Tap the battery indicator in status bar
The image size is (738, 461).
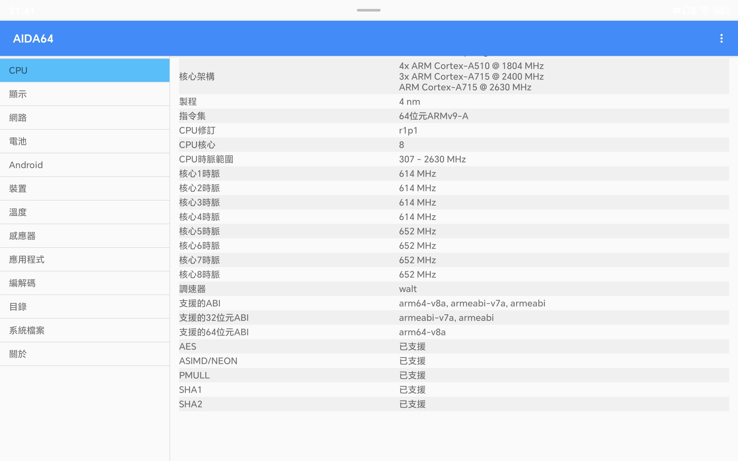pos(721,11)
